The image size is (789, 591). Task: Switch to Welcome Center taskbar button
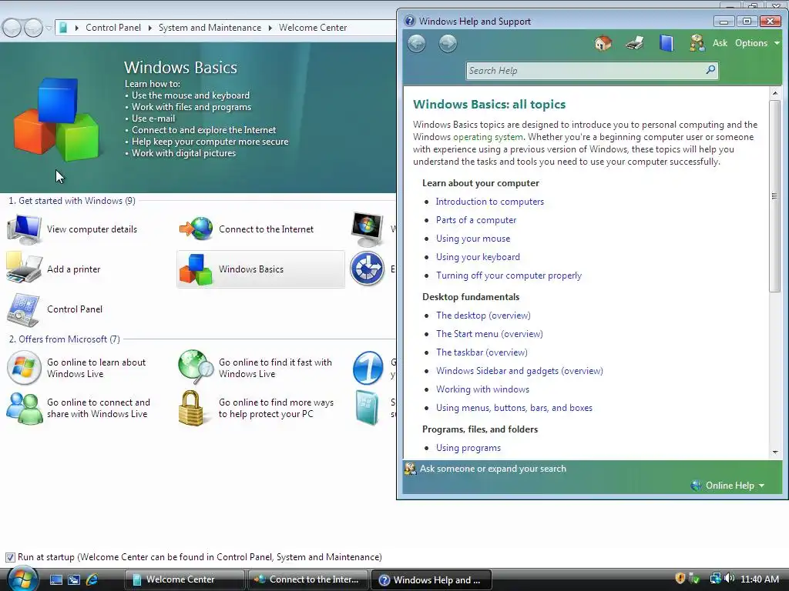(x=184, y=579)
